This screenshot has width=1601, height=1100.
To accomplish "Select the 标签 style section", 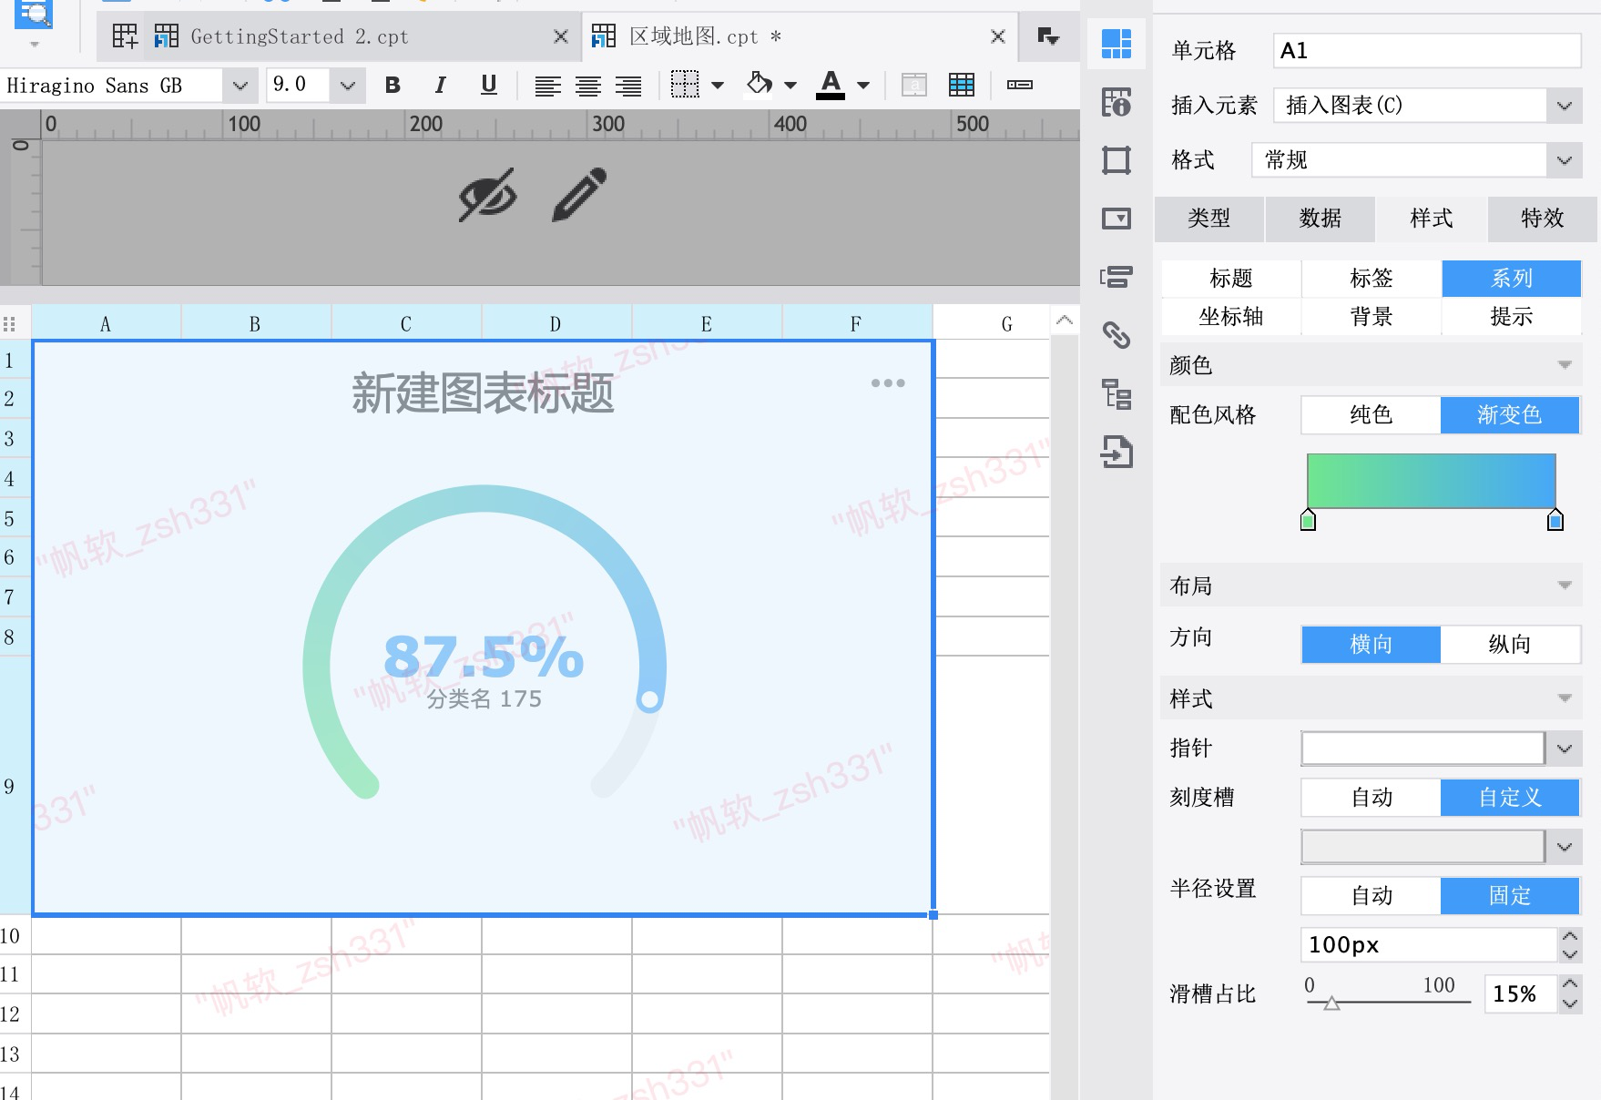I will 1372,279.
